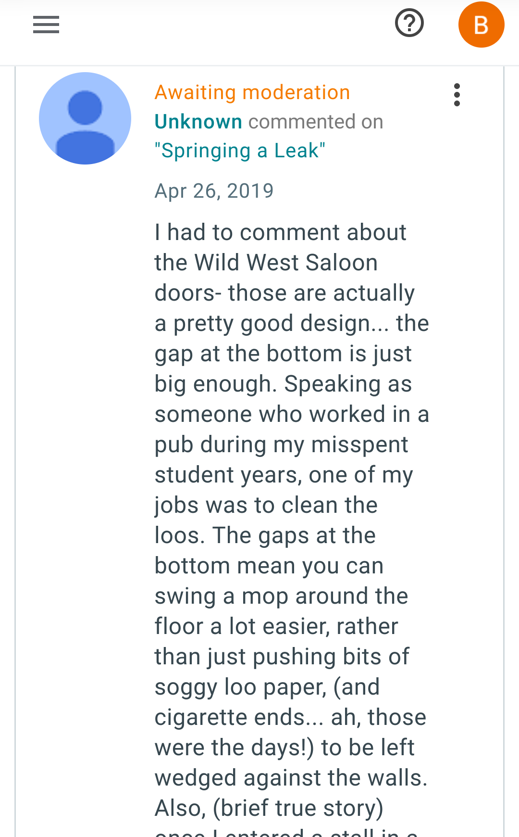This screenshot has height=837, width=519.
Task: Click the "big enough. Speaking as" comment line
Action: click(x=284, y=384)
